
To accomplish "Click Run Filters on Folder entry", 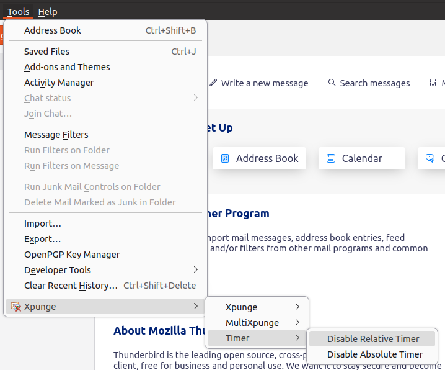I will [105, 150].
